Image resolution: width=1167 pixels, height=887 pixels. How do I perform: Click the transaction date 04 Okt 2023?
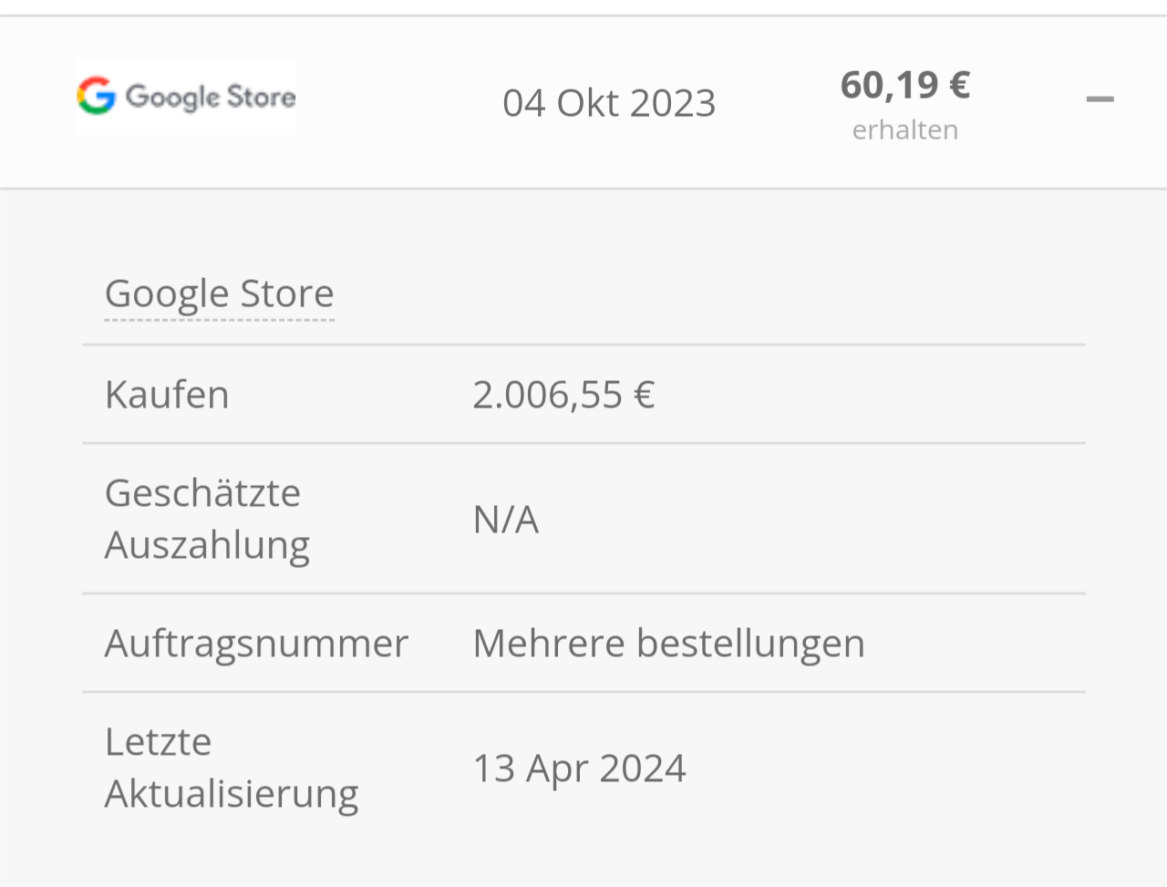[x=608, y=103]
